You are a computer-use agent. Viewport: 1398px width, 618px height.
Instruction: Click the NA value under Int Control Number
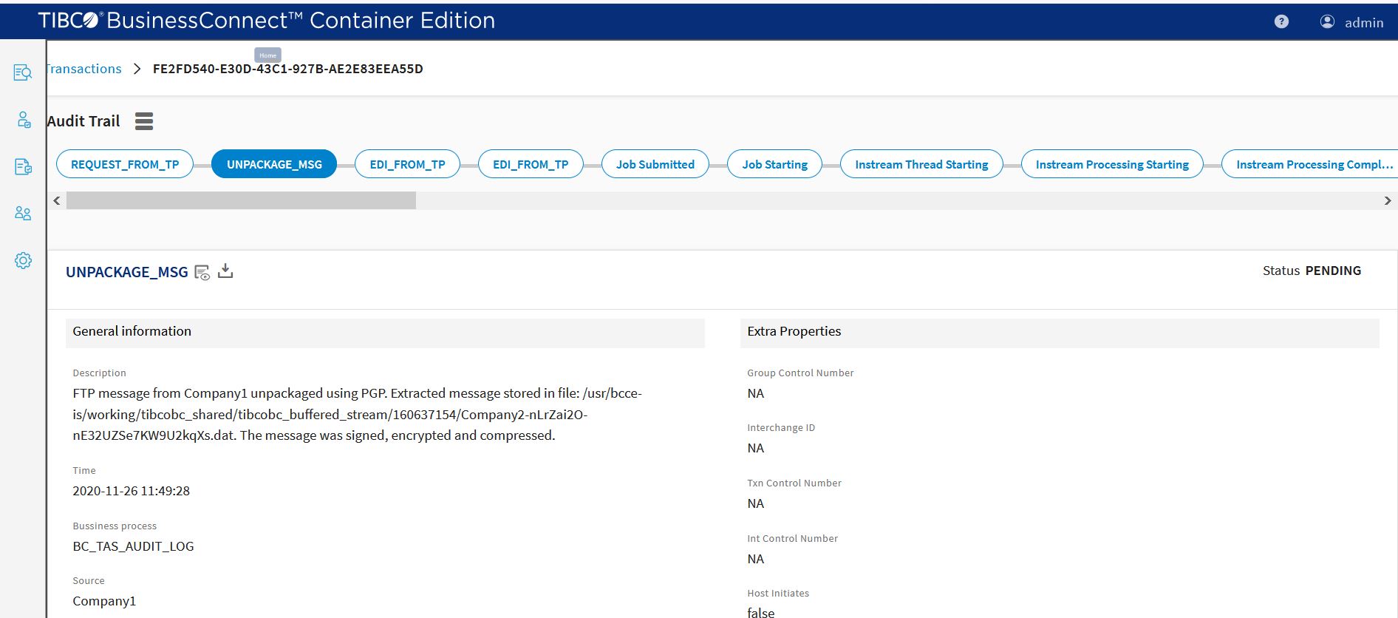point(756,559)
